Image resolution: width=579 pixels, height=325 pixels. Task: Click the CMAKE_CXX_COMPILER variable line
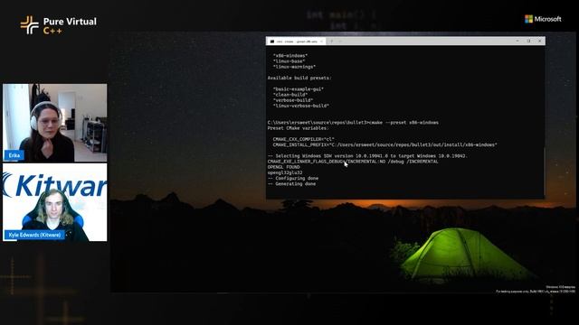click(304, 139)
